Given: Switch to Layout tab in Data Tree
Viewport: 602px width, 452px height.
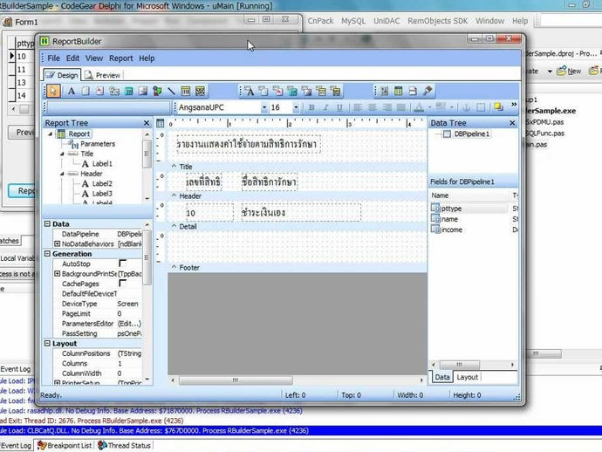Looking at the screenshot, I should coord(468,377).
